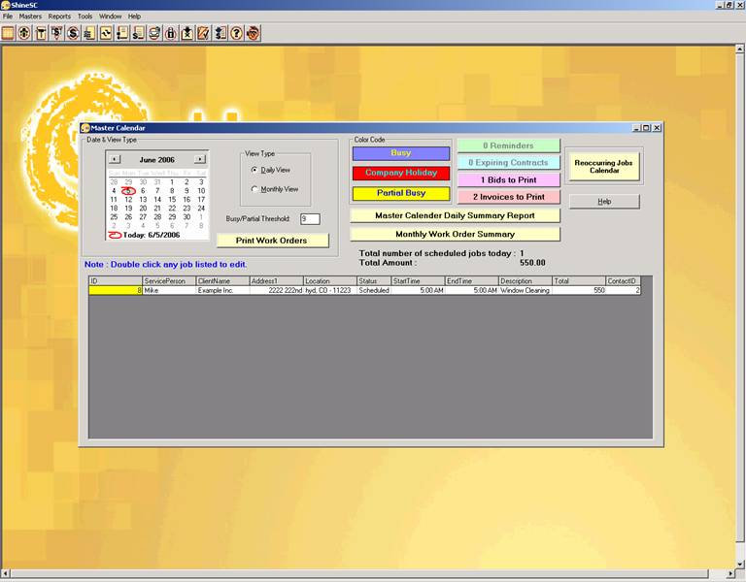Screen dimensions: 746x582
Task: Open the File menu
Action: (x=8, y=16)
